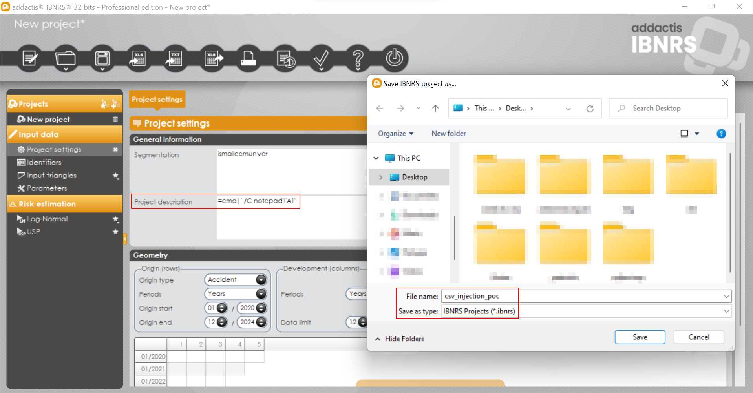Go back in the save dialog
This screenshot has height=393, width=753.
(x=380, y=109)
